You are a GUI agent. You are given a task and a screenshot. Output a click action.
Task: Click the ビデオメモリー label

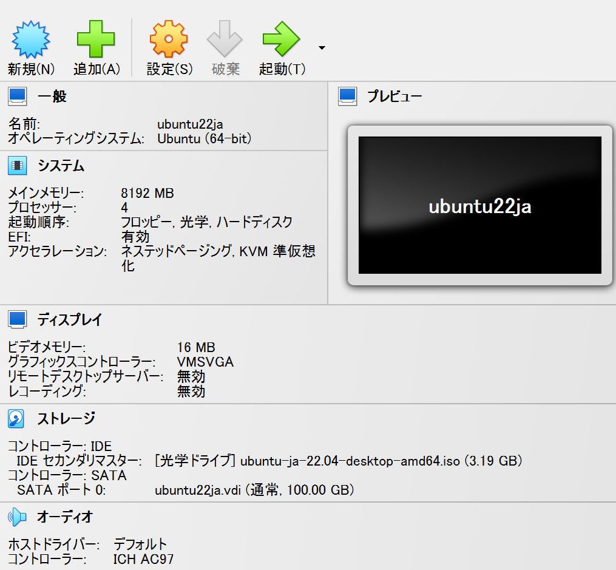coord(47,347)
